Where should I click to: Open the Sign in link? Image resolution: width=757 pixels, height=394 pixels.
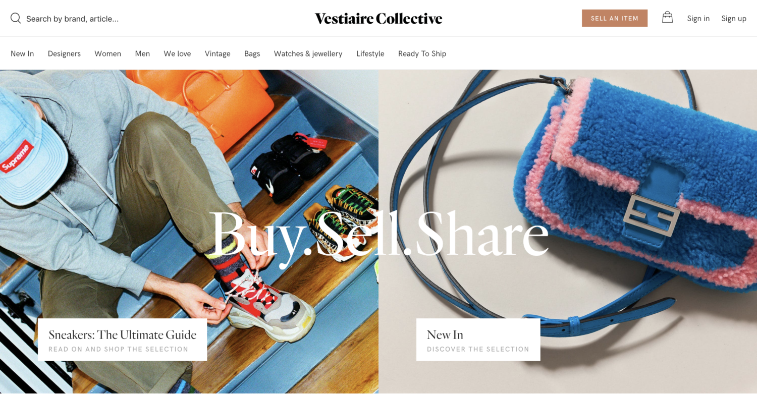point(698,19)
